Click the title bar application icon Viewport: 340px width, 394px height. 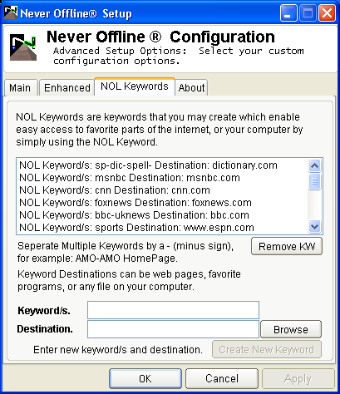pos(11,12)
